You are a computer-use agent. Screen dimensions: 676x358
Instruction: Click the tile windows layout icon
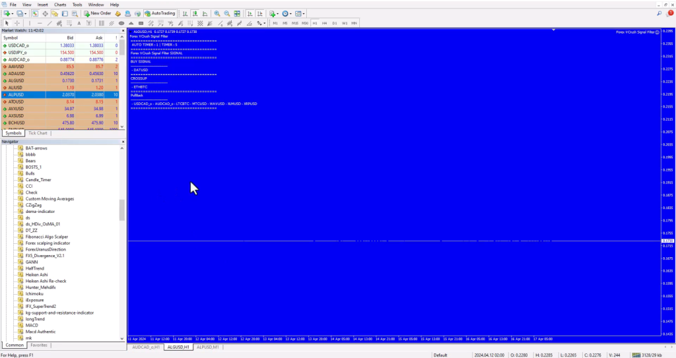(236, 13)
